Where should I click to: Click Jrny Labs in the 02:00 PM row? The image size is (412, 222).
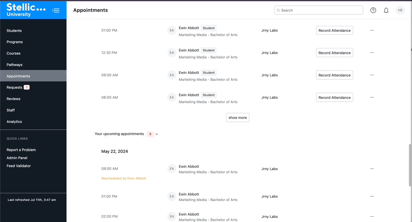click(269, 216)
